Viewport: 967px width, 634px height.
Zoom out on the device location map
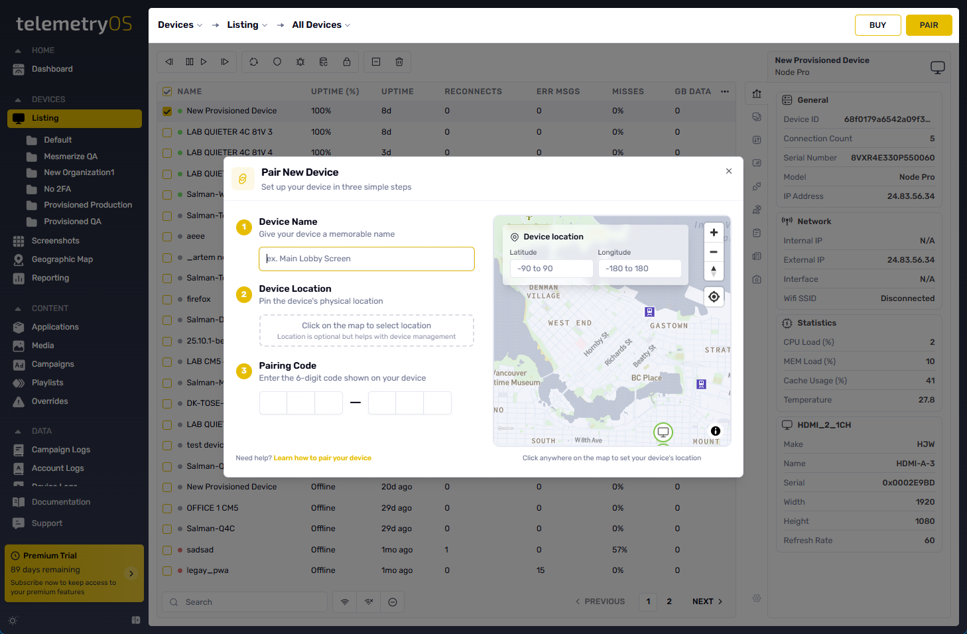click(x=714, y=252)
